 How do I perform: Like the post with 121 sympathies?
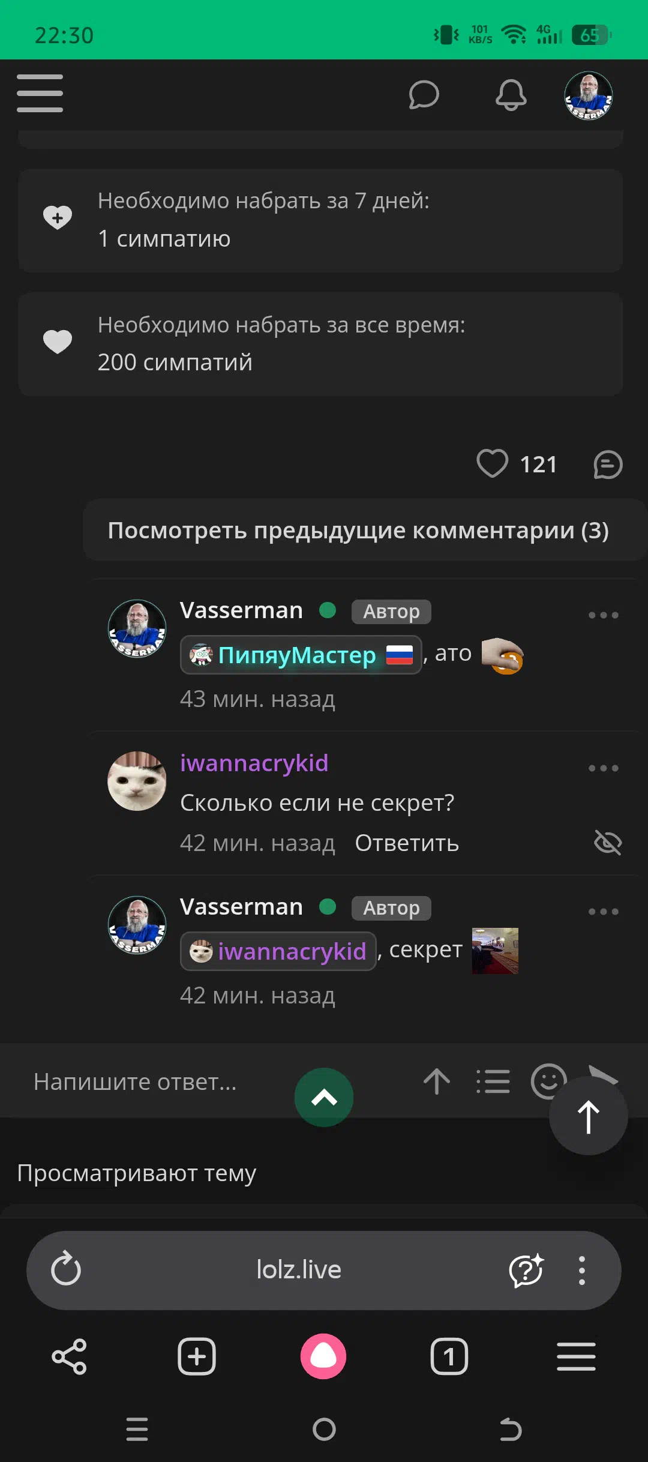click(492, 464)
